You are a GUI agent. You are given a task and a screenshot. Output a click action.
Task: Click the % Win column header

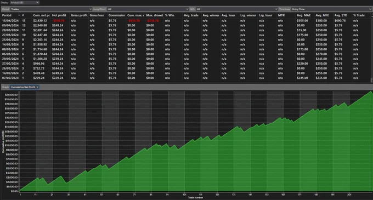click(173, 15)
